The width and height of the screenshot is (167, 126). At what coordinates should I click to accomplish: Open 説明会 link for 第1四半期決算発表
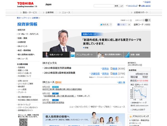coord(105,74)
